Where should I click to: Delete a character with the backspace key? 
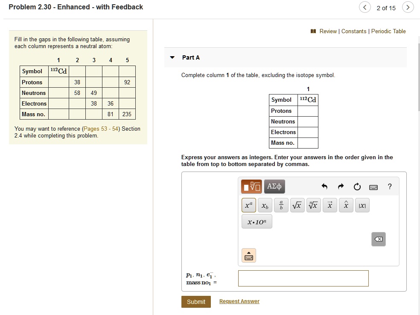point(378,239)
